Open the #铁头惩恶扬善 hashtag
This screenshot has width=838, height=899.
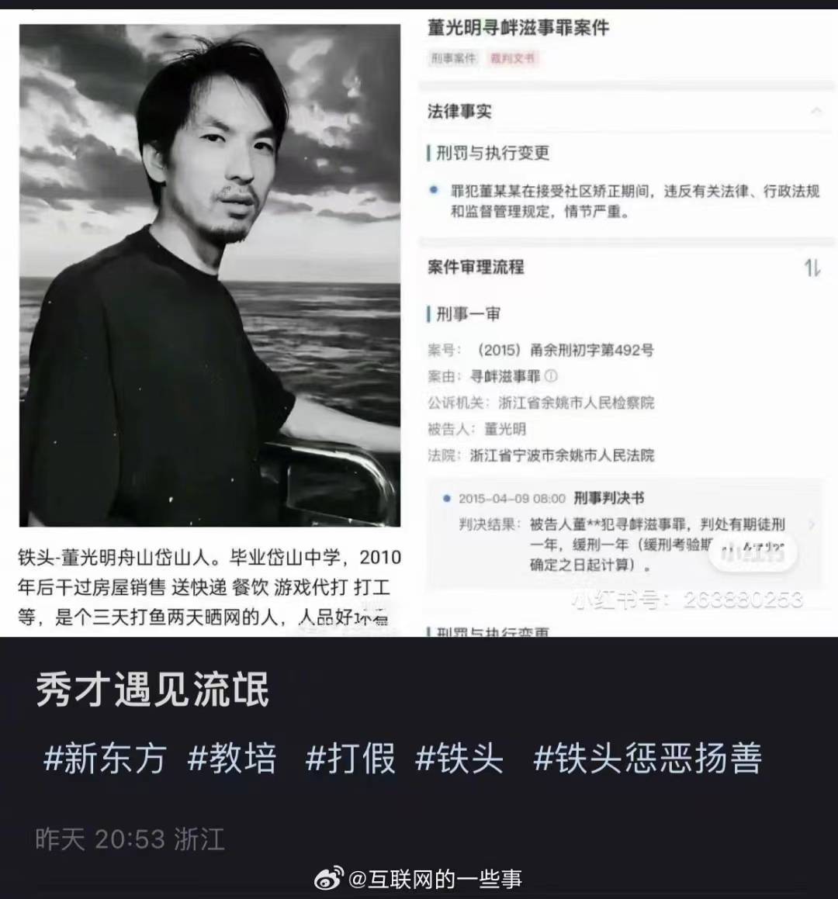[x=648, y=759]
